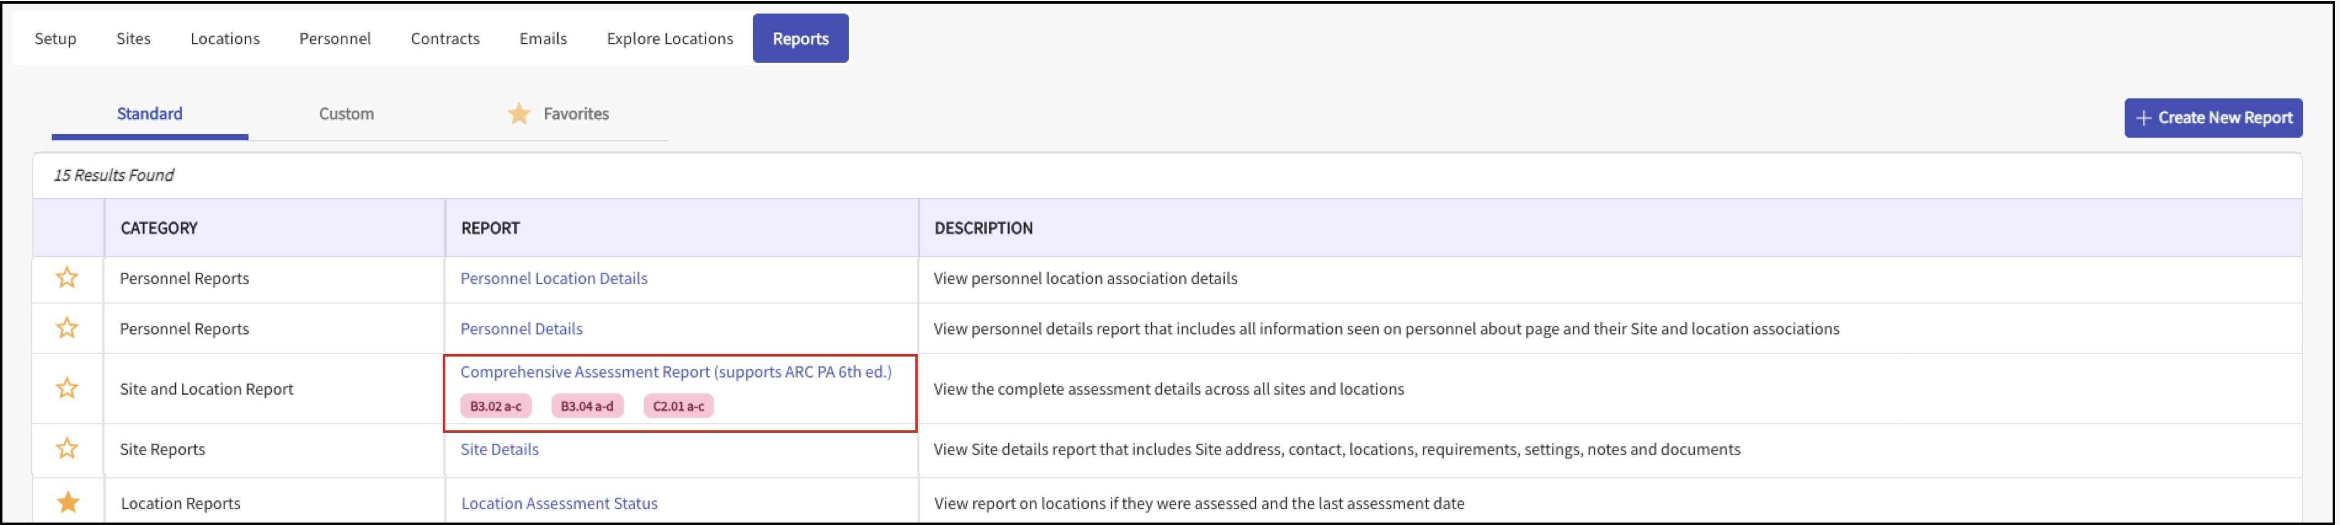Switch to the Custom reports tab
This screenshot has width=2340, height=525.
coord(346,114)
